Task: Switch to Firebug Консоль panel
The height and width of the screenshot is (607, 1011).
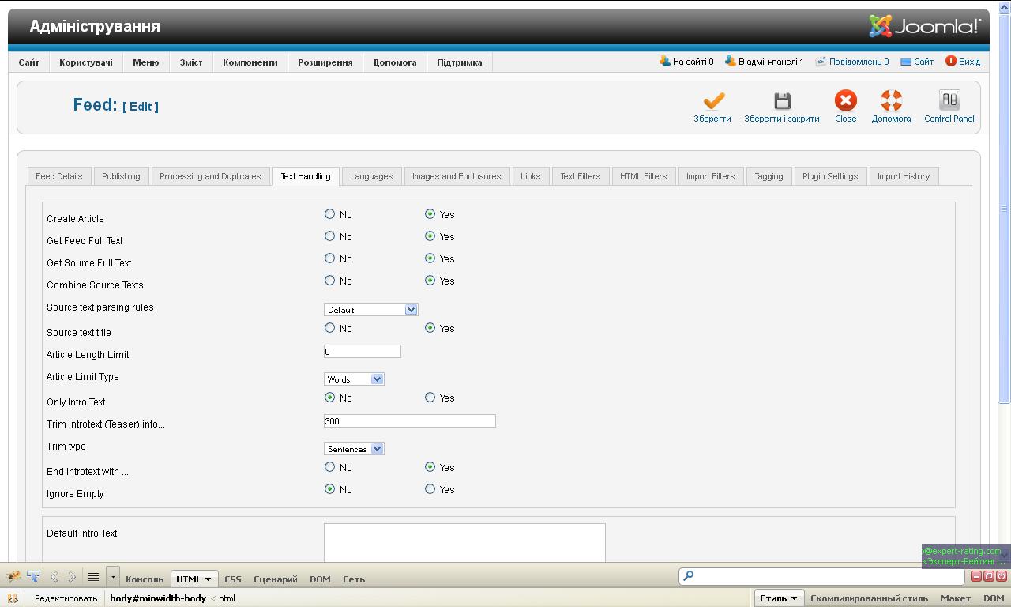Action: click(x=145, y=579)
